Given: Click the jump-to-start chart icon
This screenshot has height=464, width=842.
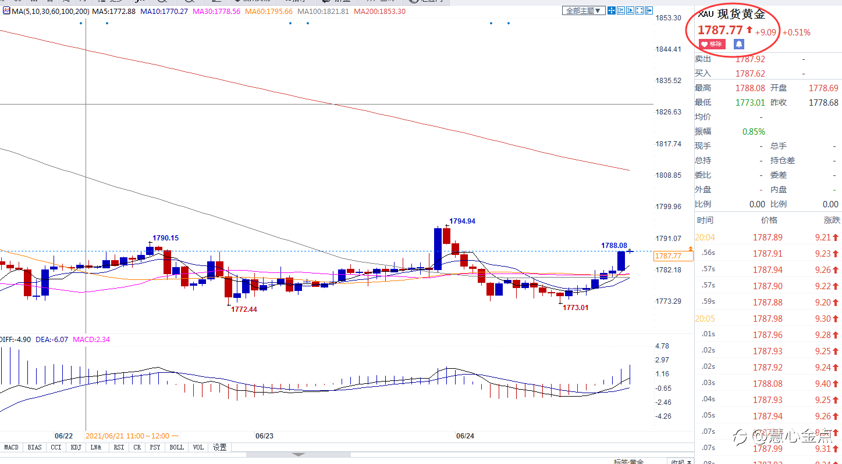Looking at the screenshot, I should tap(621, 10).
